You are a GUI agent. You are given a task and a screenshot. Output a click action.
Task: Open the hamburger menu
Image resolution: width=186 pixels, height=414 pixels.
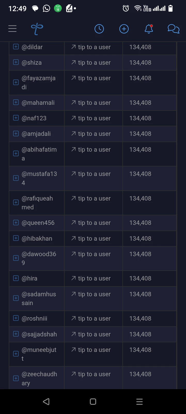click(12, 29)
